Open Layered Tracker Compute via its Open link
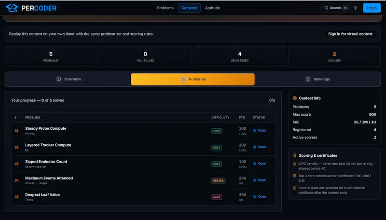Screen dimensions: 386x220 coord(260,147)
